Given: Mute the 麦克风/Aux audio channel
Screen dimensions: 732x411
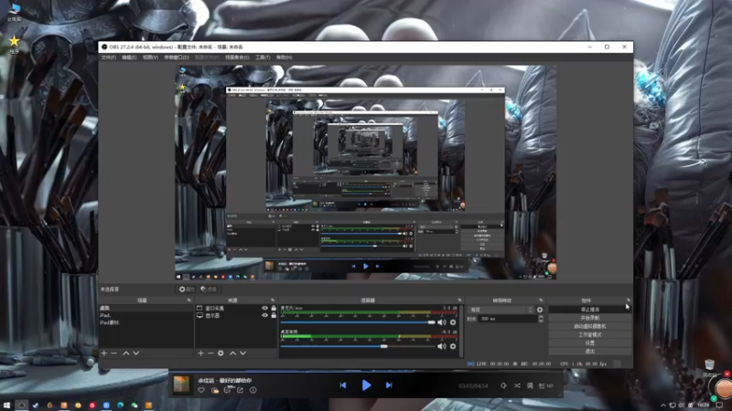Looking at the screenshot, I should click(442, 322).
